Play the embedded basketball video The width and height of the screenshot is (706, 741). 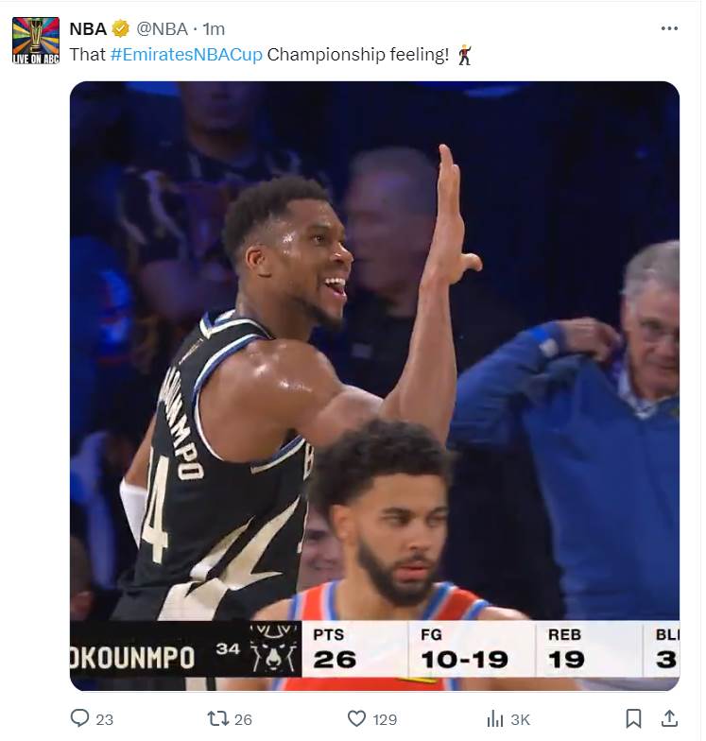pyautogui.click(x=374, y=386)
